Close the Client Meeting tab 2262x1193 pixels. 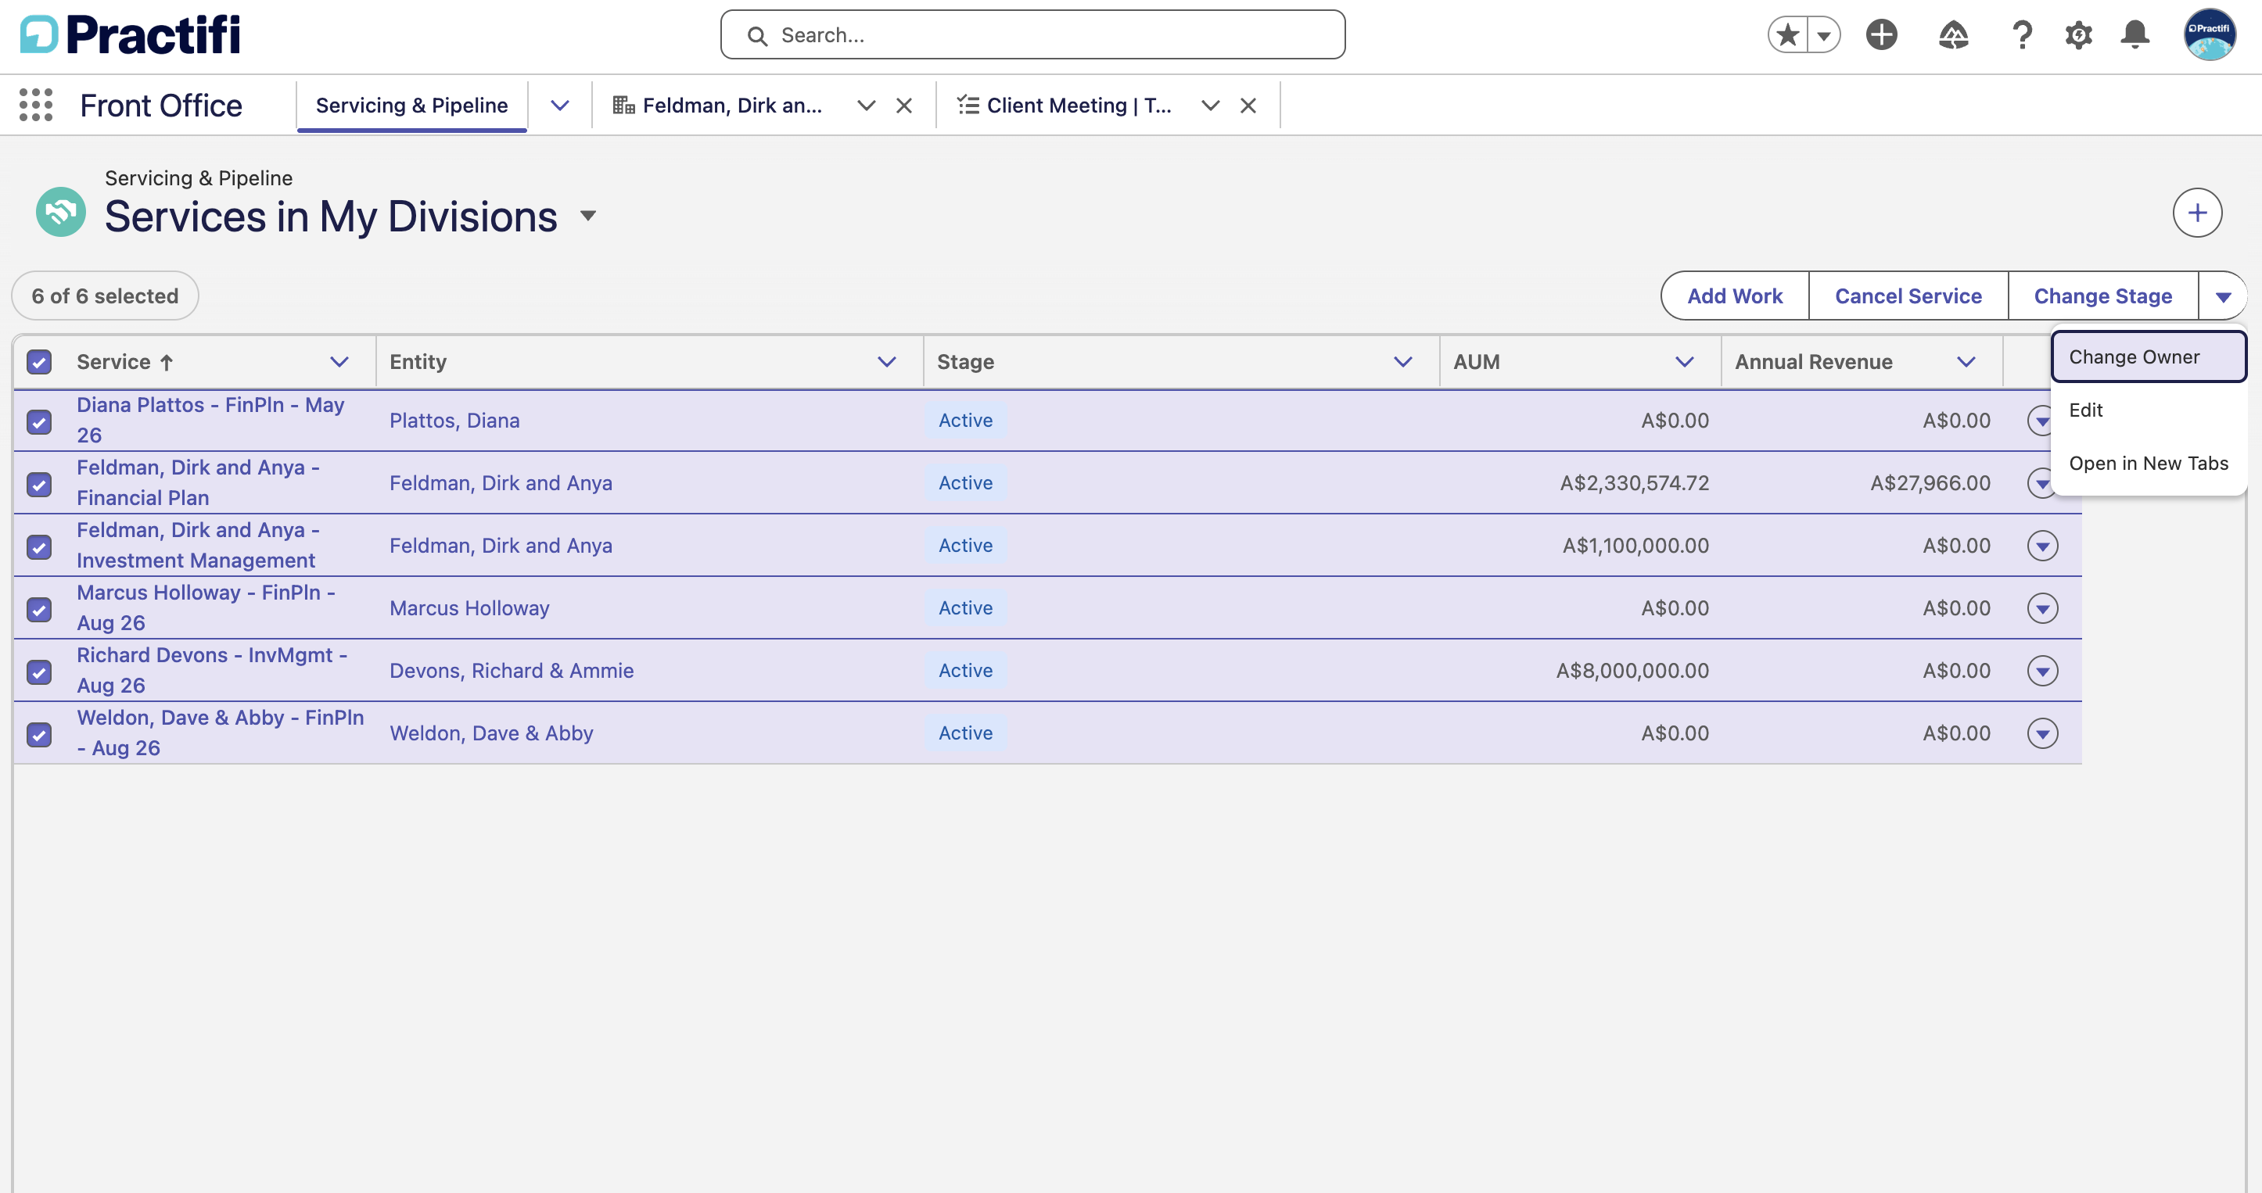pyautogui.click(x=1248, y=106)
